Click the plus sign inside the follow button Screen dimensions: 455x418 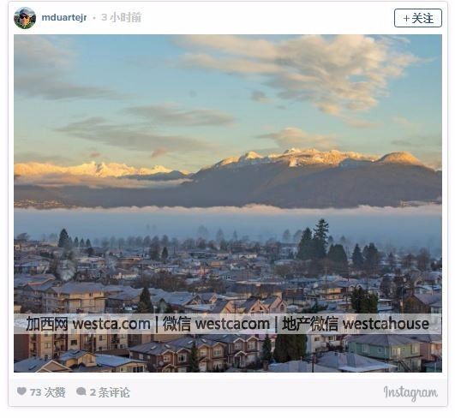point(406,18)
